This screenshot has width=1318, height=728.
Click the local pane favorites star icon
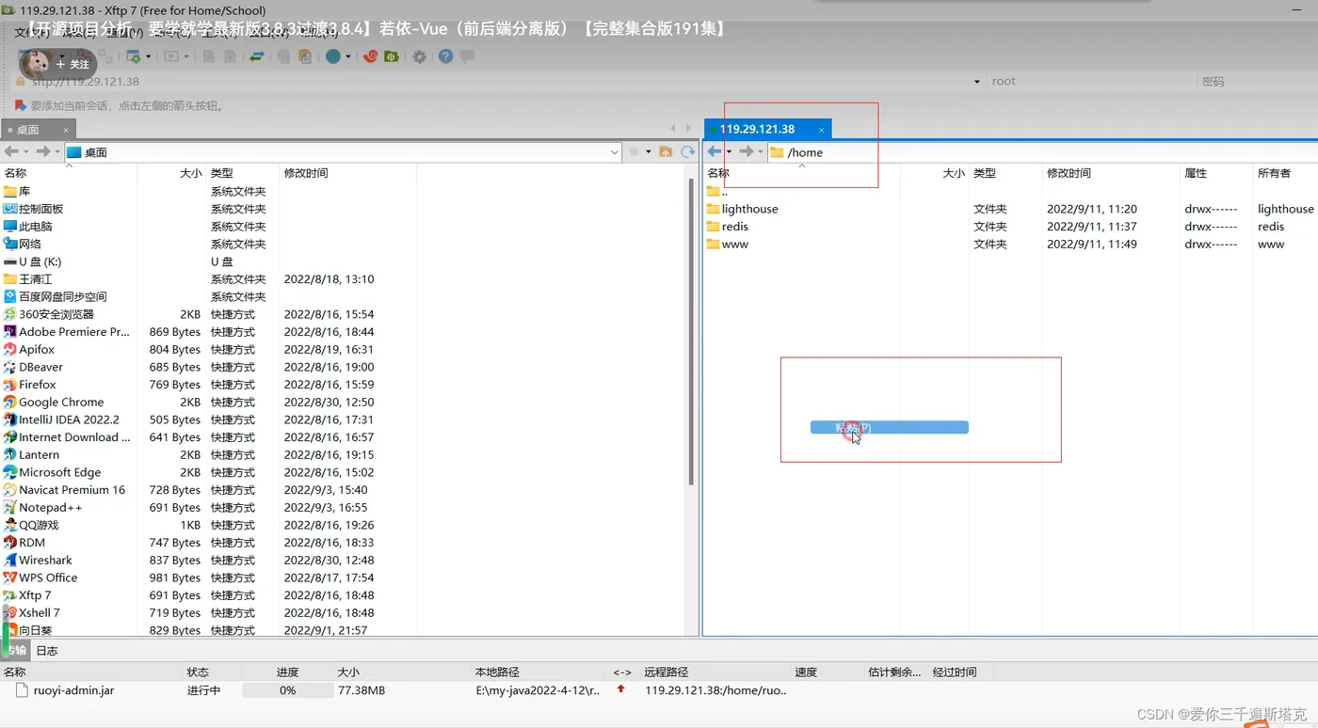(635, 151)
